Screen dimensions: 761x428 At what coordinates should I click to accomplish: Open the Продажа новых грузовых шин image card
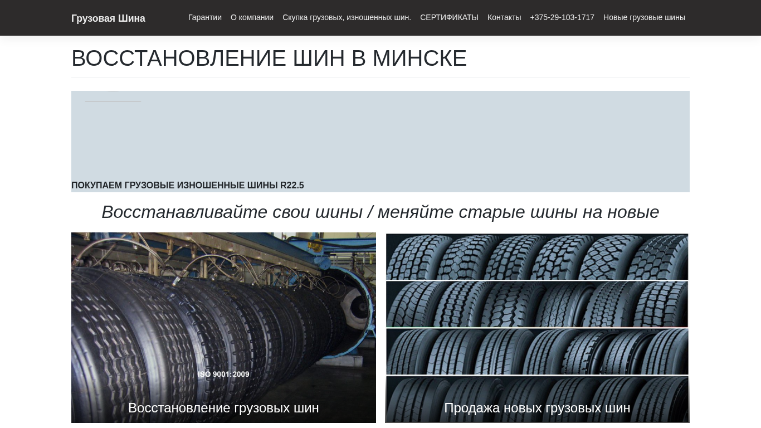(537, 328)
